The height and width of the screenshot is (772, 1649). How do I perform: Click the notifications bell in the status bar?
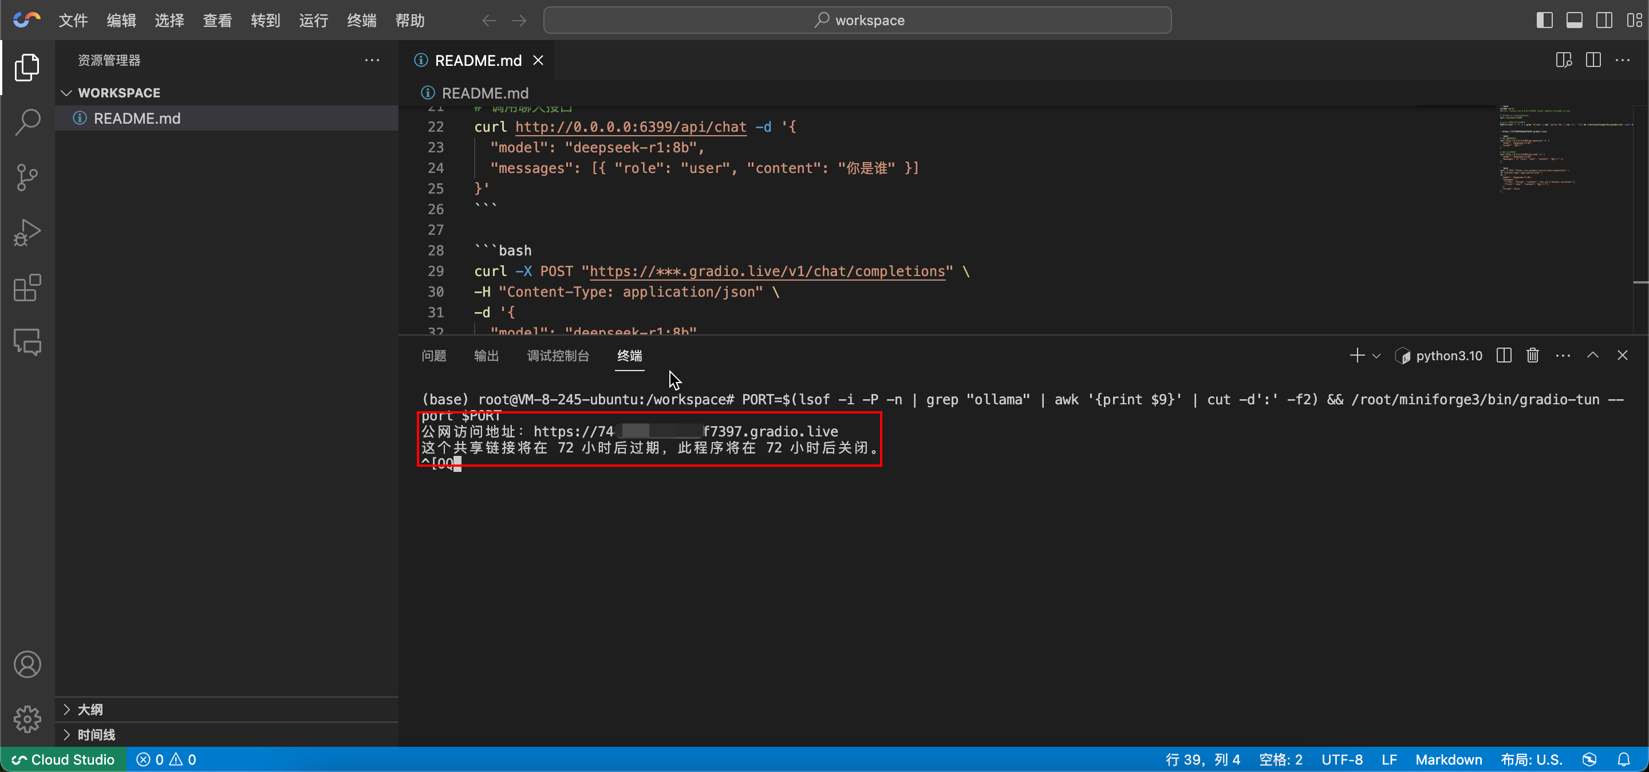pos(1624,759)
